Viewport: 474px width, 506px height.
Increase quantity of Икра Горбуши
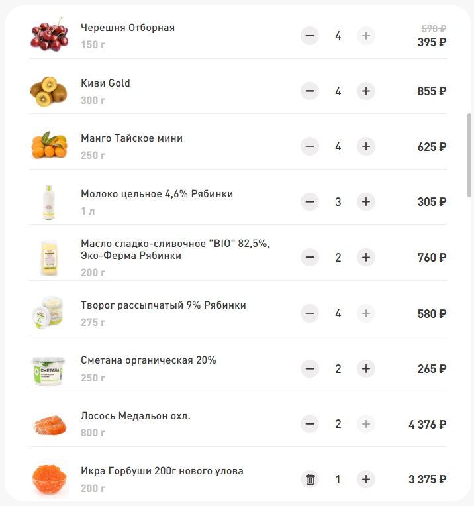(x=366, y=479)
